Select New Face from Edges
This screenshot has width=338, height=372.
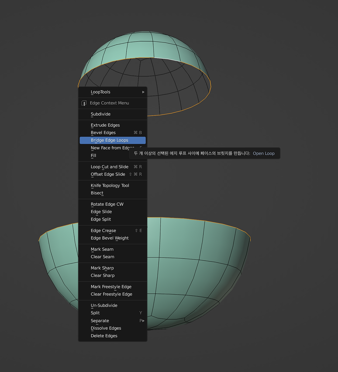coord(113,148)
